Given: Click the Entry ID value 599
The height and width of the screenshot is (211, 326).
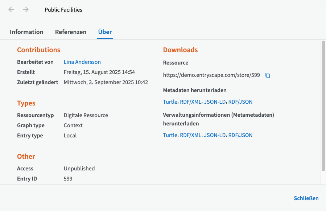Looking at the screenshot, I should pos(68,179).
